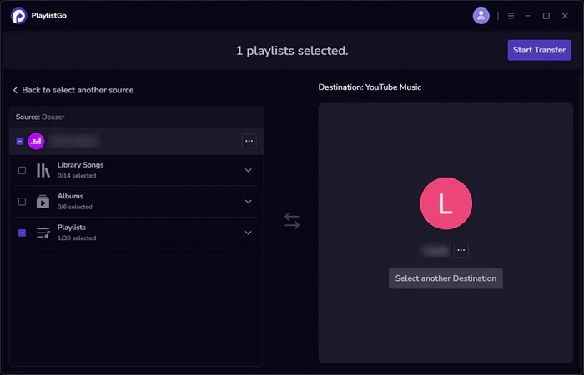This screenshot has height=375, width=584.
Task: Click the Source: Deezer header text
Action: pos(40,117)
